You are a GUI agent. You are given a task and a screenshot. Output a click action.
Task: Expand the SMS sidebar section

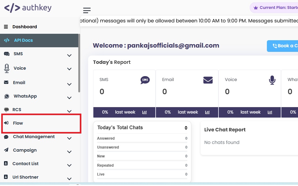point(69,55)
